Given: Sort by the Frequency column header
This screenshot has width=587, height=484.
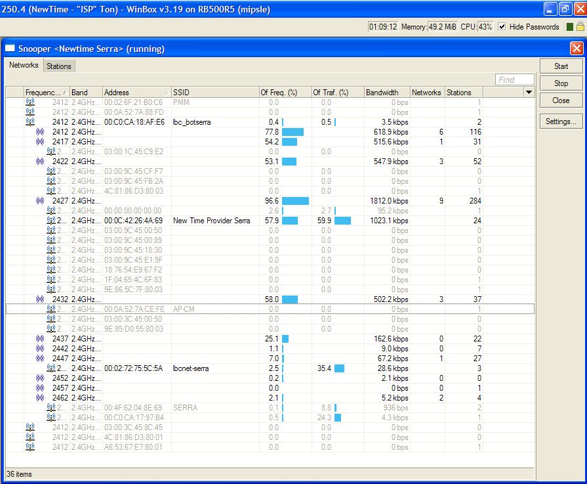Looking at the screenshot, I should click(x=47, y=92).
